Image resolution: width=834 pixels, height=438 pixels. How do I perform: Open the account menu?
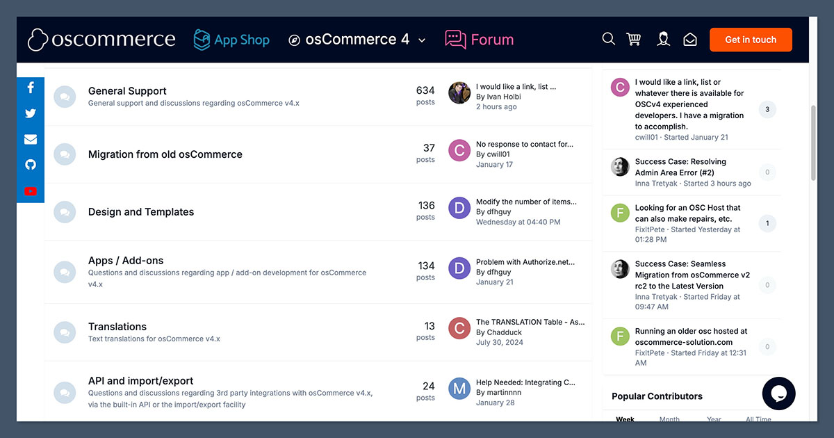[662, 39]
